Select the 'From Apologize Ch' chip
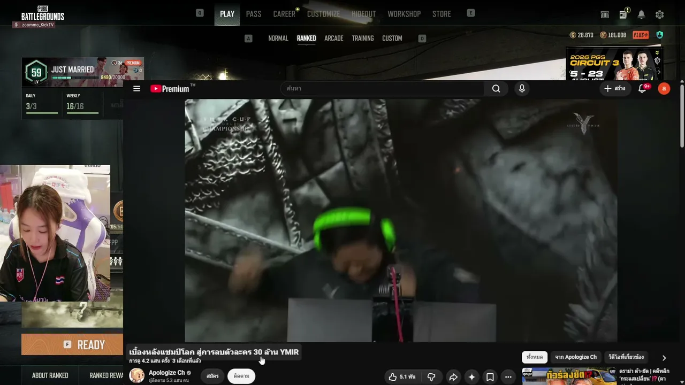685x385 pixels. tap(576, 357)
